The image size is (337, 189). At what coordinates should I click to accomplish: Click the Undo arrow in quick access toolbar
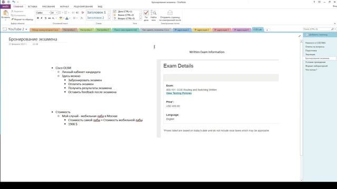[14, 2]
